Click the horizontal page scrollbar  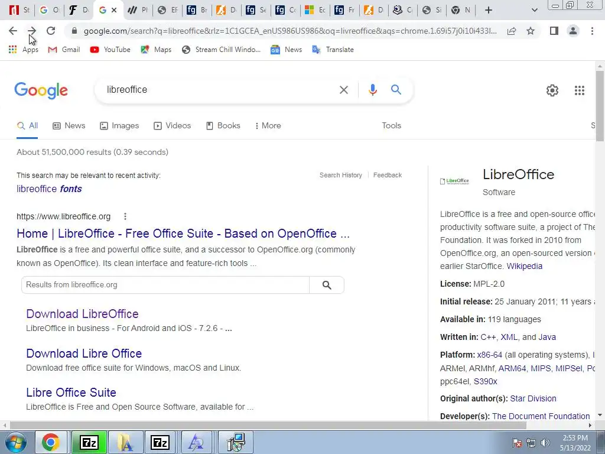(268, 426)
